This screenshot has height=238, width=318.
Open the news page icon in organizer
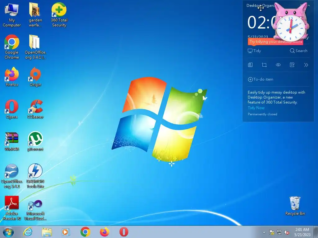coord(250,65)
